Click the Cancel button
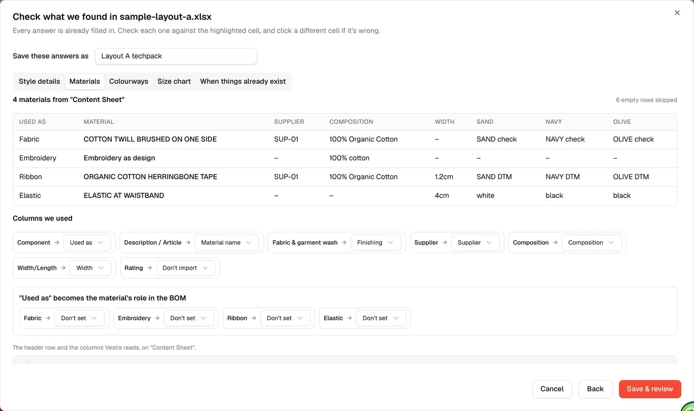This screenshot has height=411, width=694. pos(552,389)
